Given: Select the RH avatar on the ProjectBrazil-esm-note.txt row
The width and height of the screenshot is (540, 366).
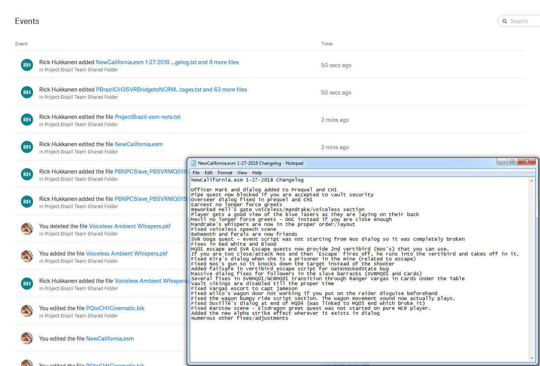Looking at the screenshot, I should pos(27,120).
